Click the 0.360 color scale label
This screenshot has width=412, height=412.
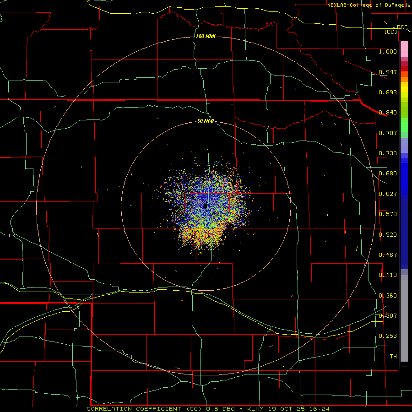click(x=388, y=296)
